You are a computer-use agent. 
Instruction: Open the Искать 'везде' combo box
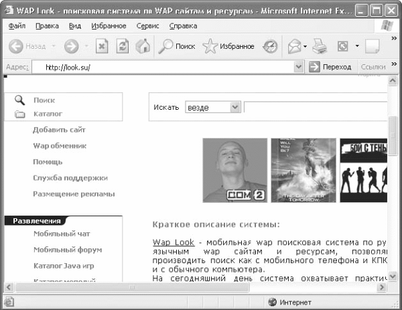(213, 107)
